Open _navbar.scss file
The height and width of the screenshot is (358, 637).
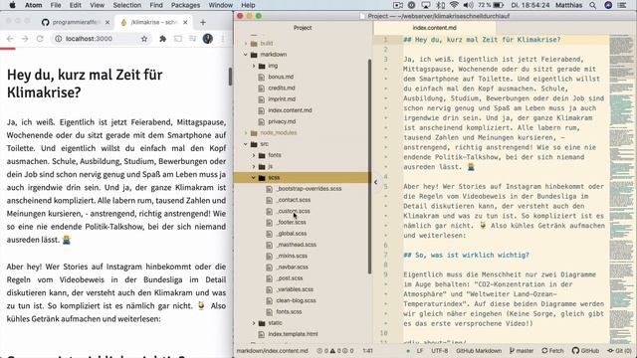293,268
